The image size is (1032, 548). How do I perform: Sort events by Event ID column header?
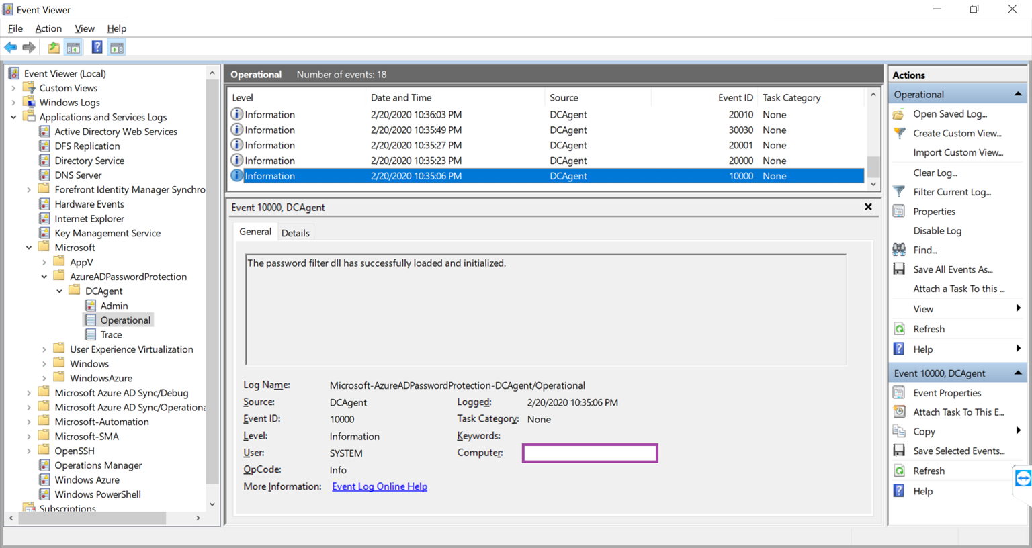tap(704, 97)
